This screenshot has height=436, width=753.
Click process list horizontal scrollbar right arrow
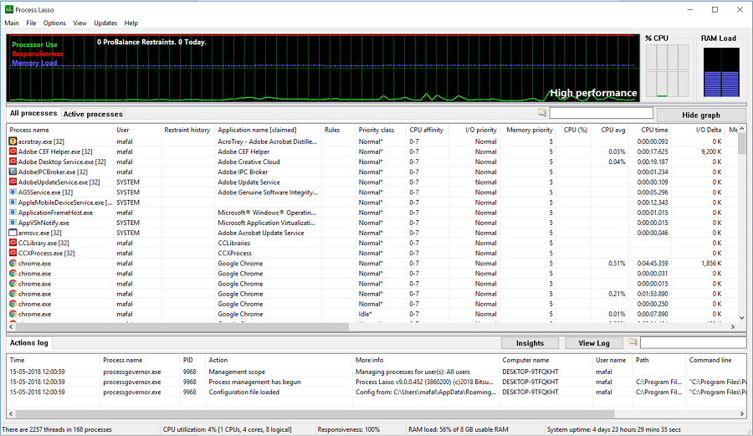coord(733,326)
